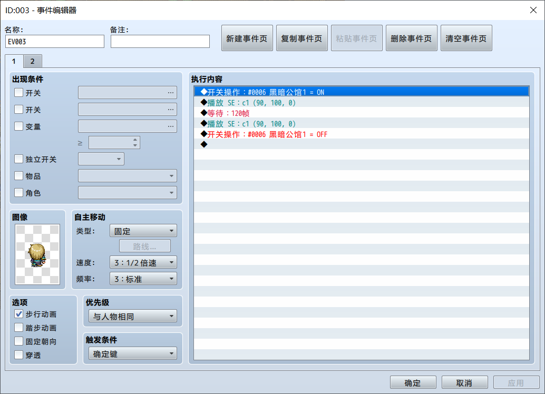This screenshot has width=545, height=394.
Task: Open the 物品 dropdown
Action: [128, 176]
